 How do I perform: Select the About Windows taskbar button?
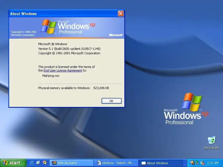point(161,163)
